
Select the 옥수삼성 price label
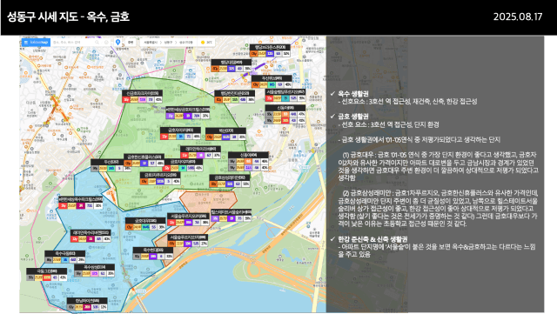(95, 271)
